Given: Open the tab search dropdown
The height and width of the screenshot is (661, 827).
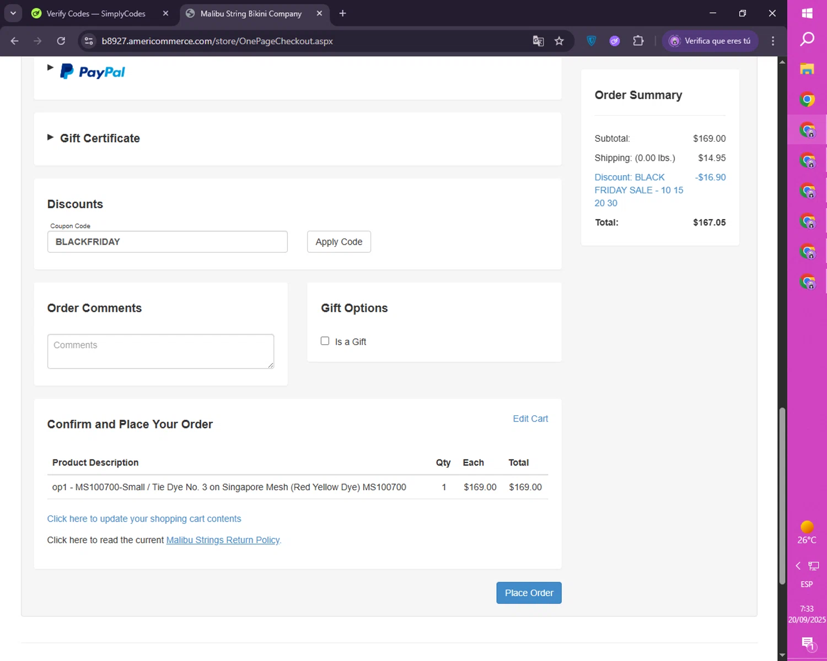Looking at the screenshot, I should point(13,13).
